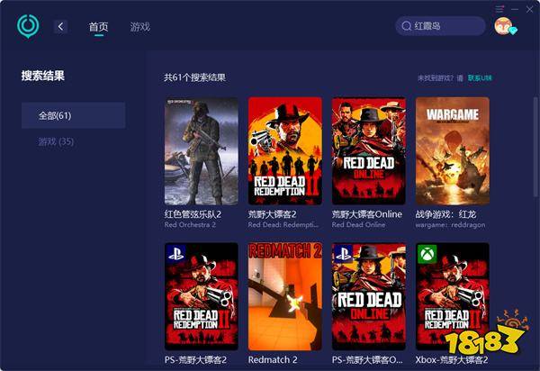Select the Redmatch 2 game cover
This screenshot has width=540, height=371.
pos(284,295)
